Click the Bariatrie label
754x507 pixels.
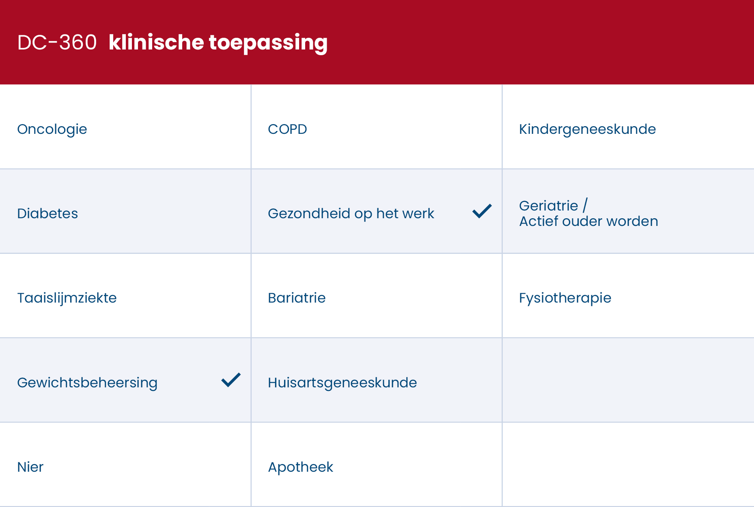tap(297, 298)
